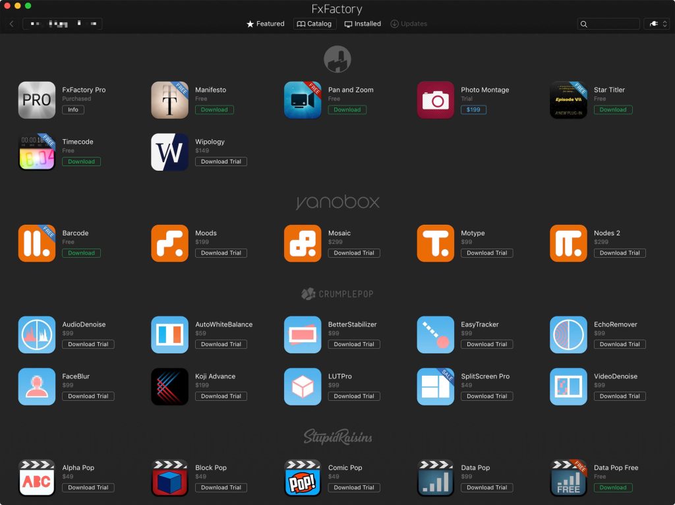Click the Barcode app icon
Viewport: 675px width, 505px height.
[x=36, y=243]
